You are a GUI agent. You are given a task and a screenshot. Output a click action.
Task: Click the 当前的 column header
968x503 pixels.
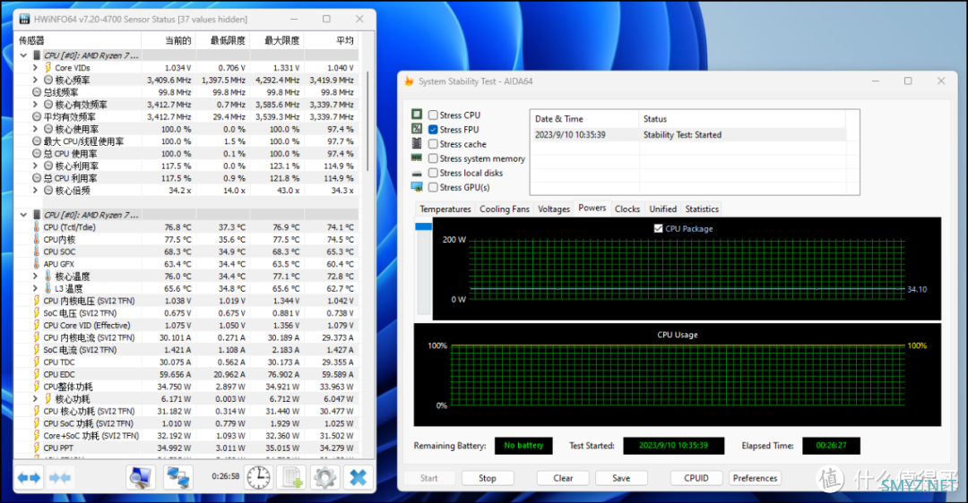(168, 40)
